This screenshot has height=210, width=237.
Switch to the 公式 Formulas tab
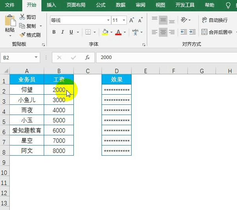pyautogui.click(x=101, y=5)
